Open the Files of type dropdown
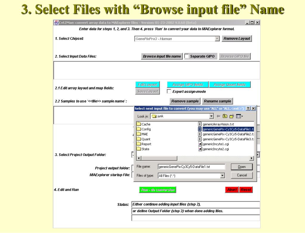The width and height of the screenshot is (305, 233). coord(222,176)
